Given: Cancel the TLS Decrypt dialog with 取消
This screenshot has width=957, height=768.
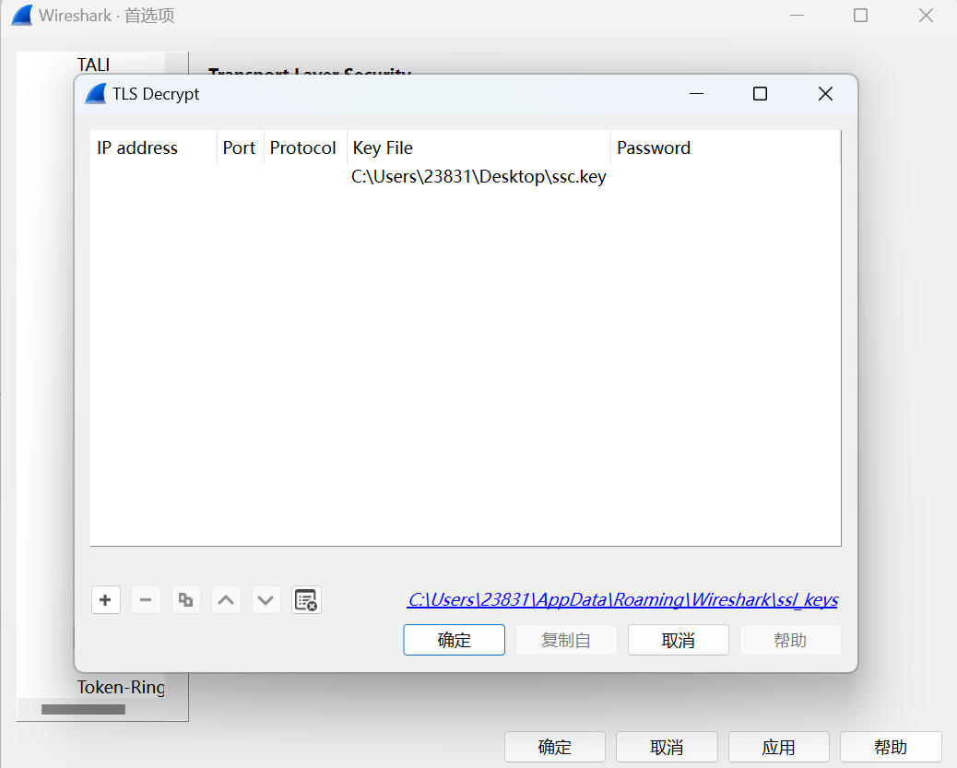Looking at the screenshot, I should point(678,640).
